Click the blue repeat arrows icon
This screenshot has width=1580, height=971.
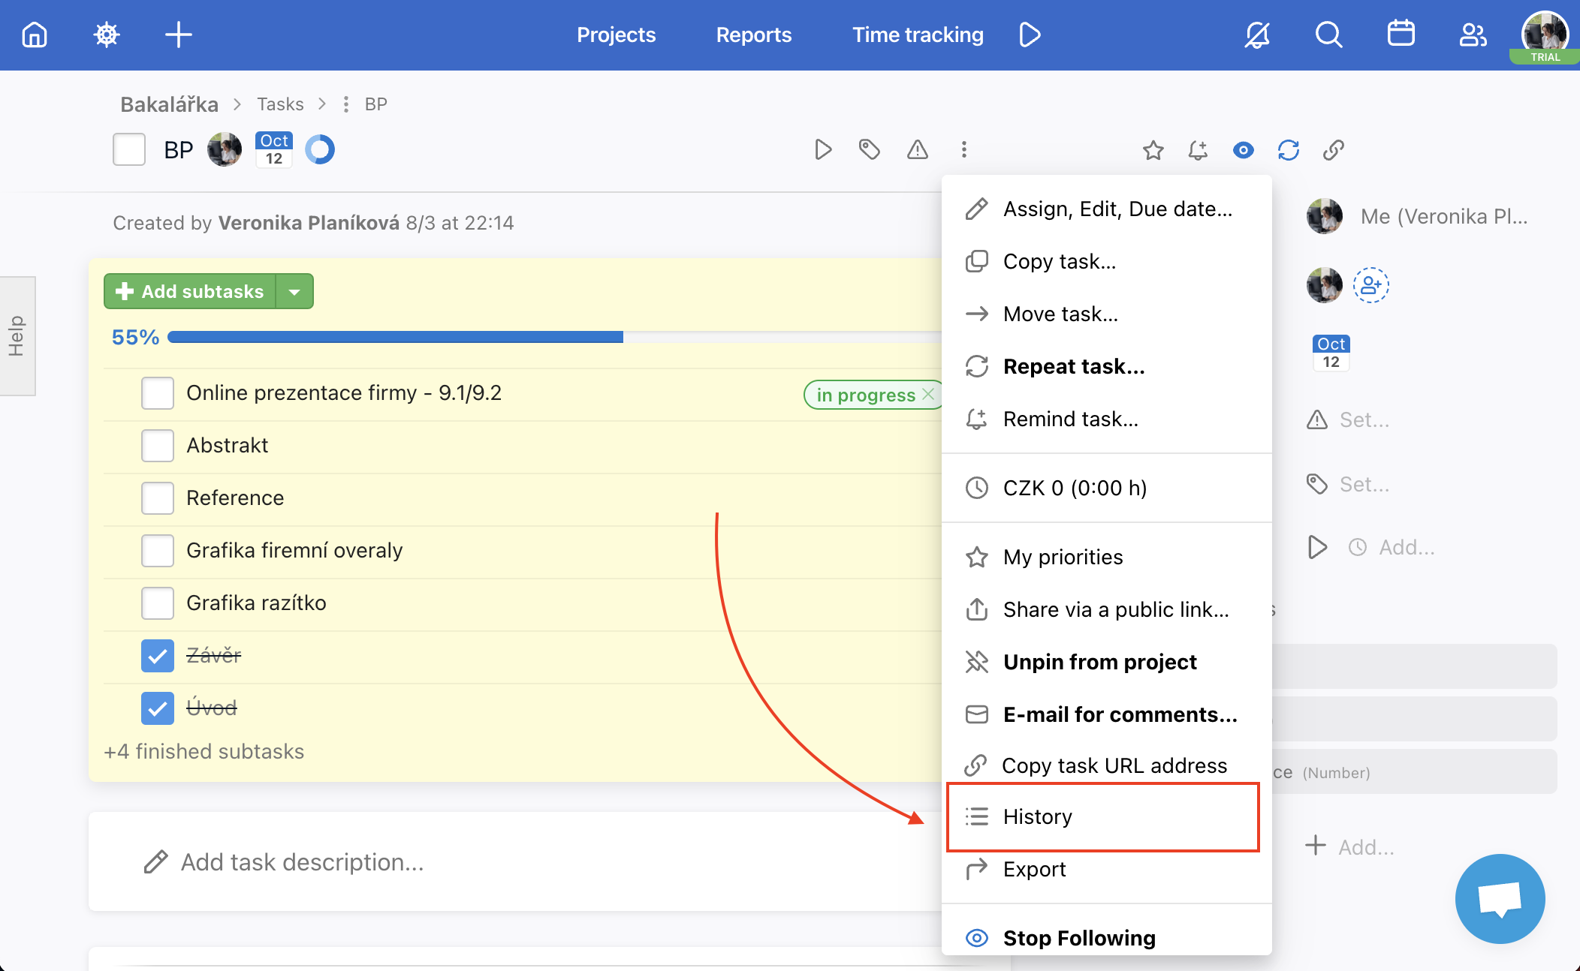click(1289, 151)
